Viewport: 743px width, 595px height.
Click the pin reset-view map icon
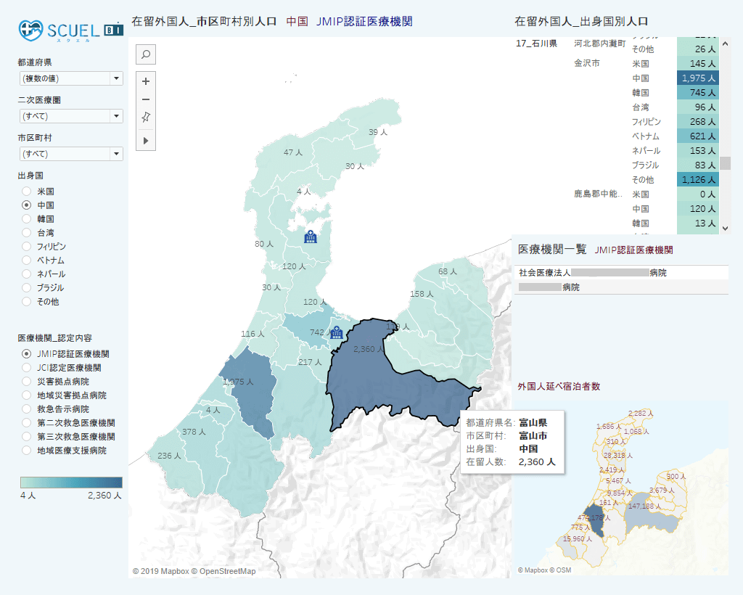145,118
